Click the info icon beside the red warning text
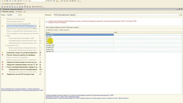The height and width of the screenshot is (103, 183). tap(47, 22)
